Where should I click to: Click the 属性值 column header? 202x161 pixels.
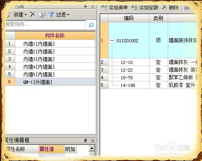51,149
